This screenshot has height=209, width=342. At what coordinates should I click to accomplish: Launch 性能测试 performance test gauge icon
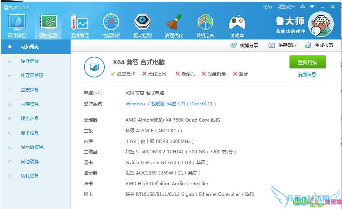pos(111,22)
